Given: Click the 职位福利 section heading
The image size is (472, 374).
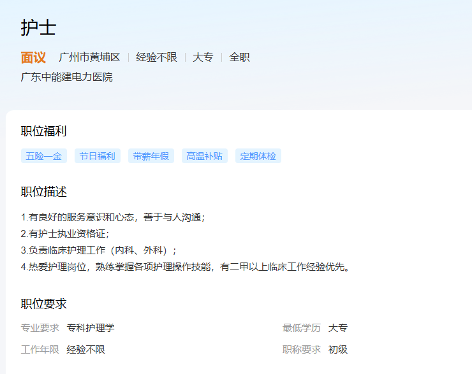Looking at the screenshot, I should click(43, 131).
